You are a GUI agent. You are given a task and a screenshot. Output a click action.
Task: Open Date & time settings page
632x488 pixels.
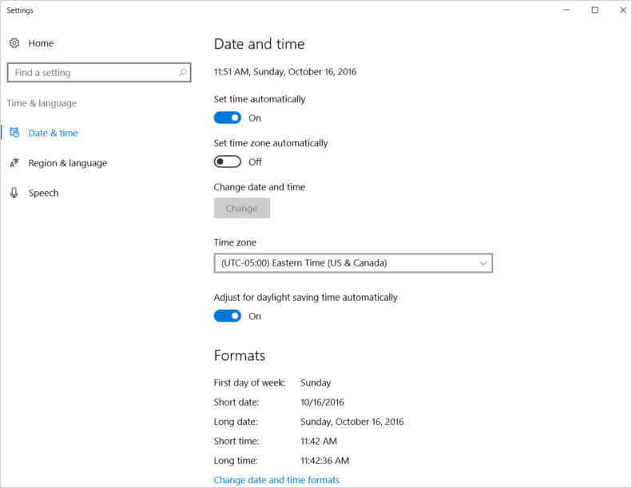[x=53, y=133]
